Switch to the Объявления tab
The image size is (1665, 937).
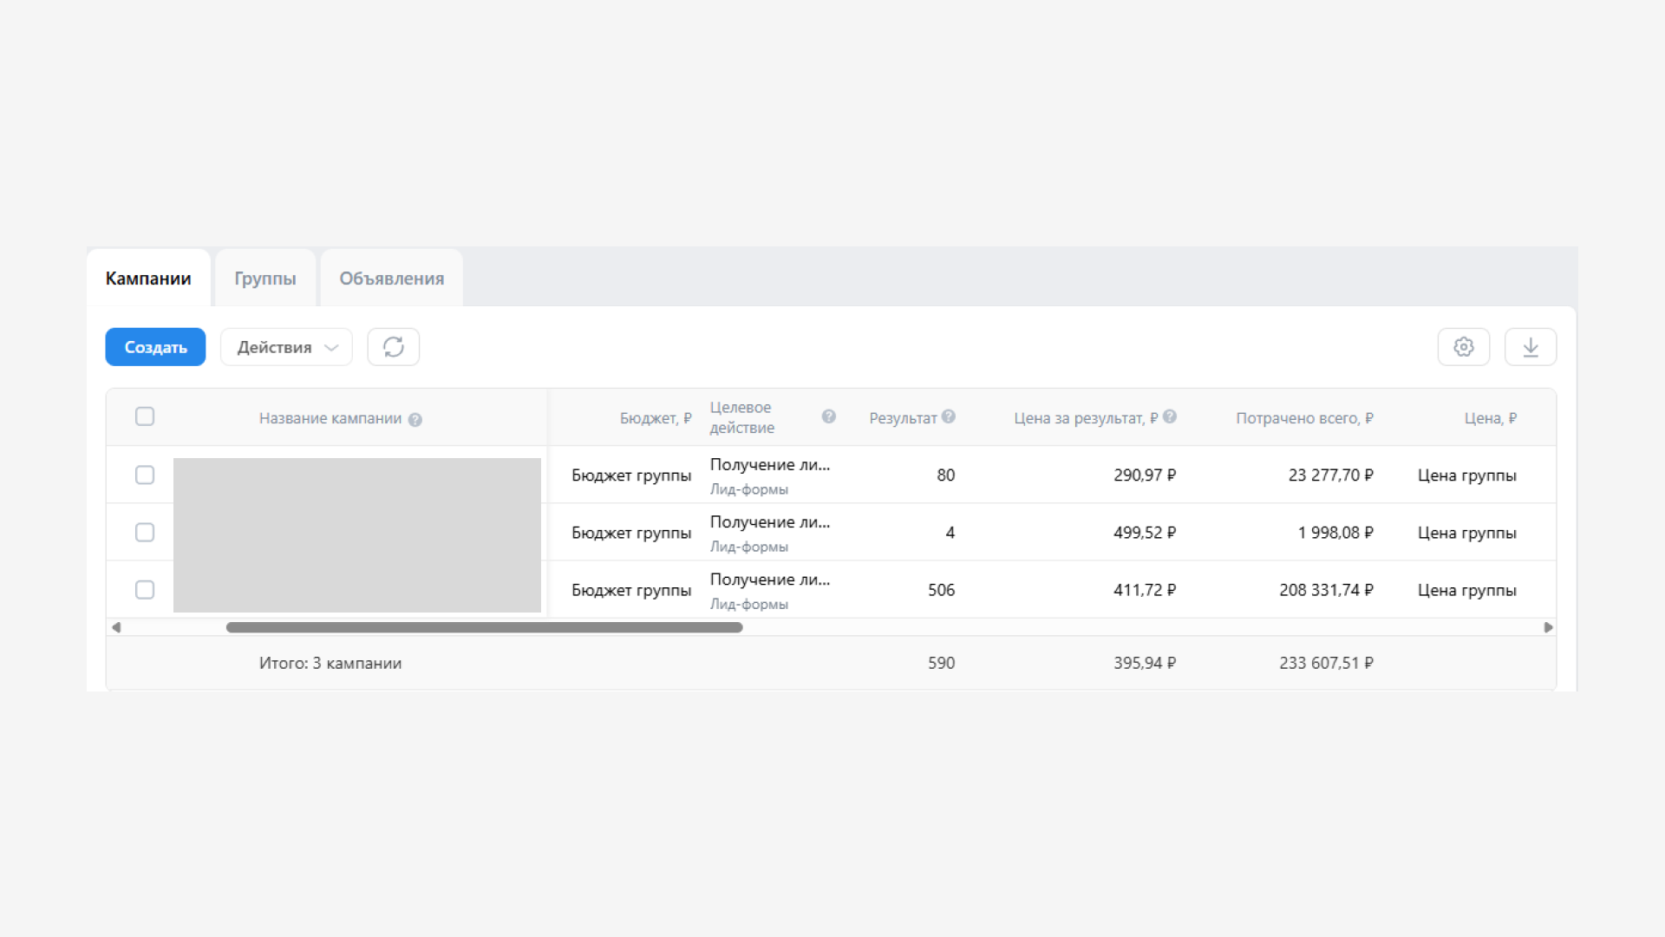click(392, 278)
